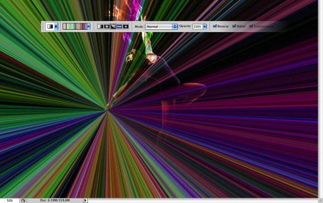
Task: Open the status bar info arrow menu
Action: click(x=85, y=201)
